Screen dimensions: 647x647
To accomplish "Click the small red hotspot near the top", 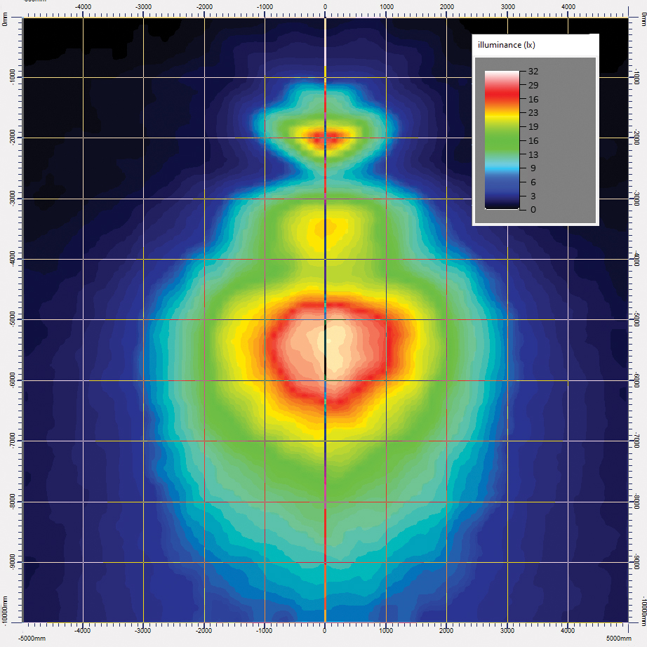I will pyautogui.click(x=326, y=138).
